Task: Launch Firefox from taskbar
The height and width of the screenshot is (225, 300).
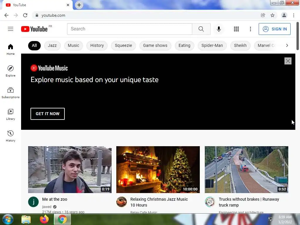Action: click(44, 219)
